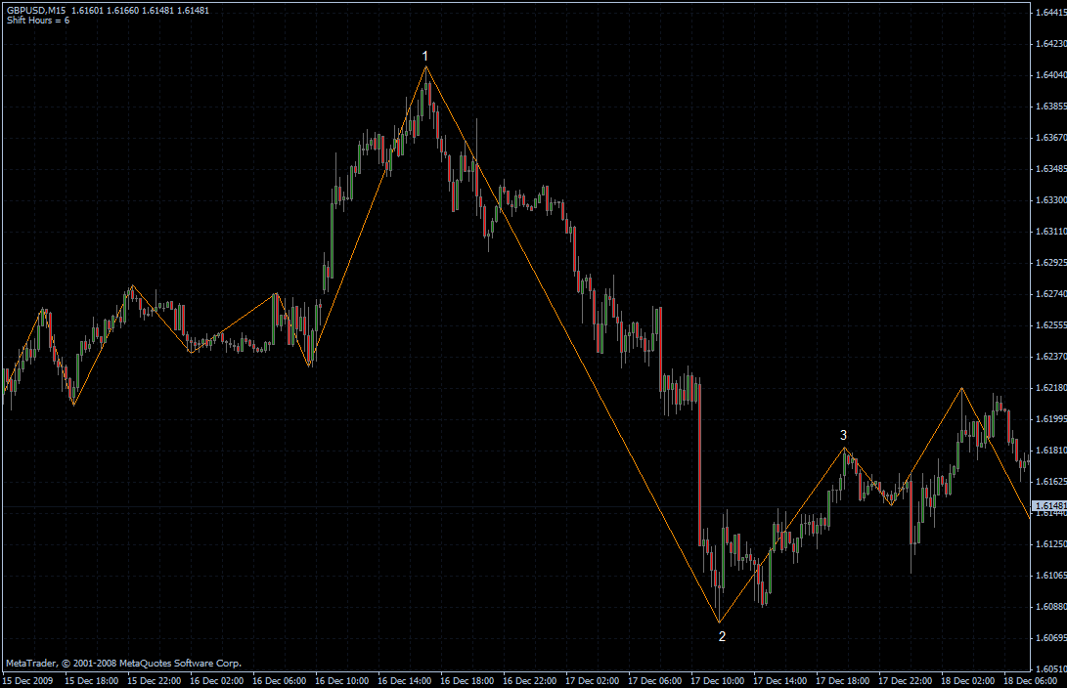Viewport: 1067px width, 688px height.
Task: Click the 1.62740 price scale label
Action: [x=1050, y=294]
